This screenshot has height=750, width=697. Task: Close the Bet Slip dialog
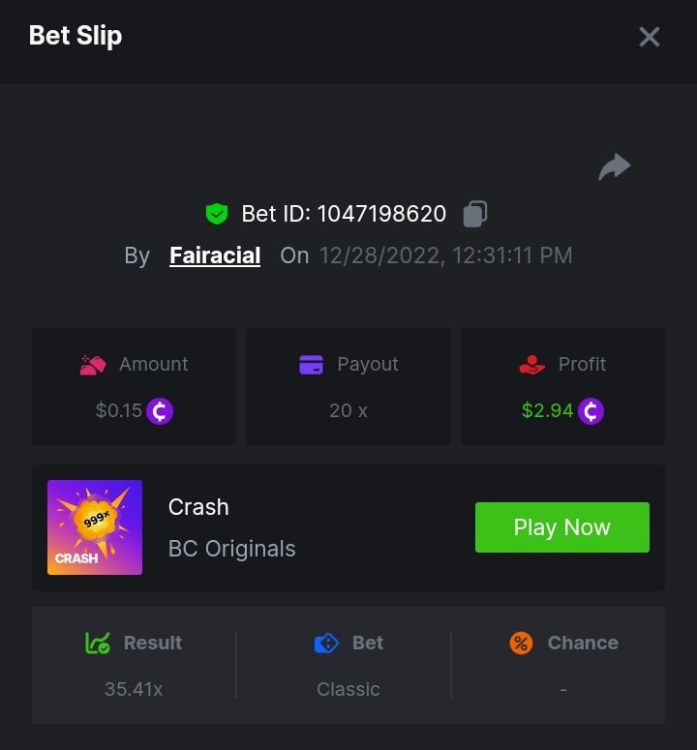[649, 37]
